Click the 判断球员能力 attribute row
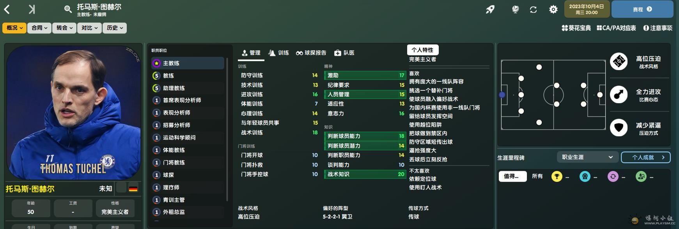Viewport: 679px width, 229px height. 365,136
